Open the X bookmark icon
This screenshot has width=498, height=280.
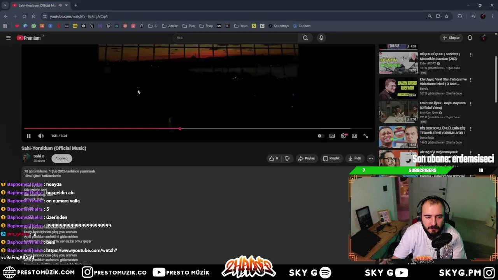pyautogui.click(x=92, y=26)
